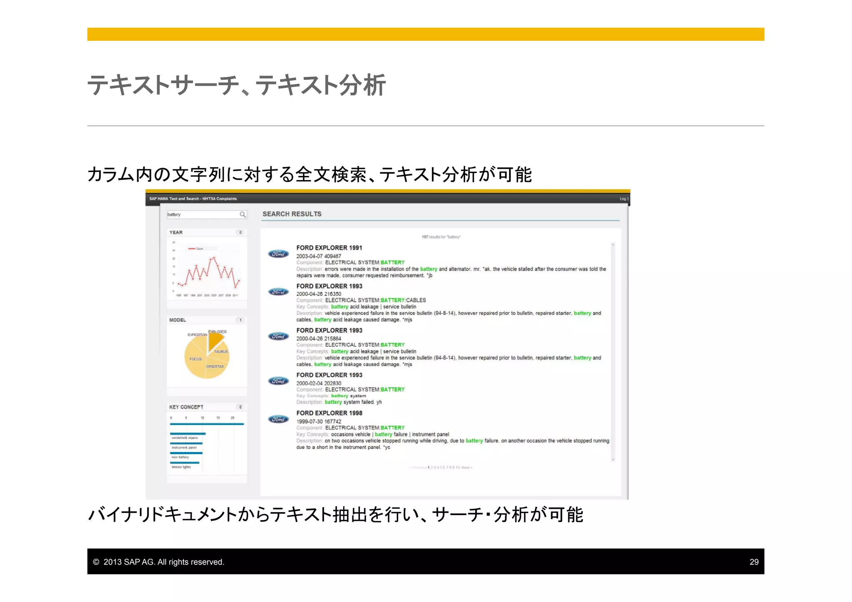Click the Log link in header
Image resolution: width=852 pixels, height=602 pixels.
pyautogui.click(x=623, y=199)
